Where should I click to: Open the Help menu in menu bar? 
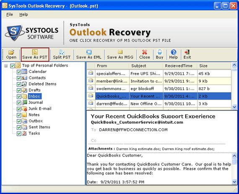pos(23,15)
